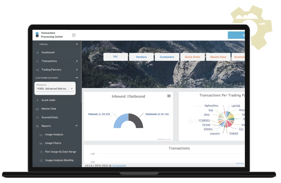Open the Comparatio footer link
The height and width of the screenshot is (183, 281).
119,165
